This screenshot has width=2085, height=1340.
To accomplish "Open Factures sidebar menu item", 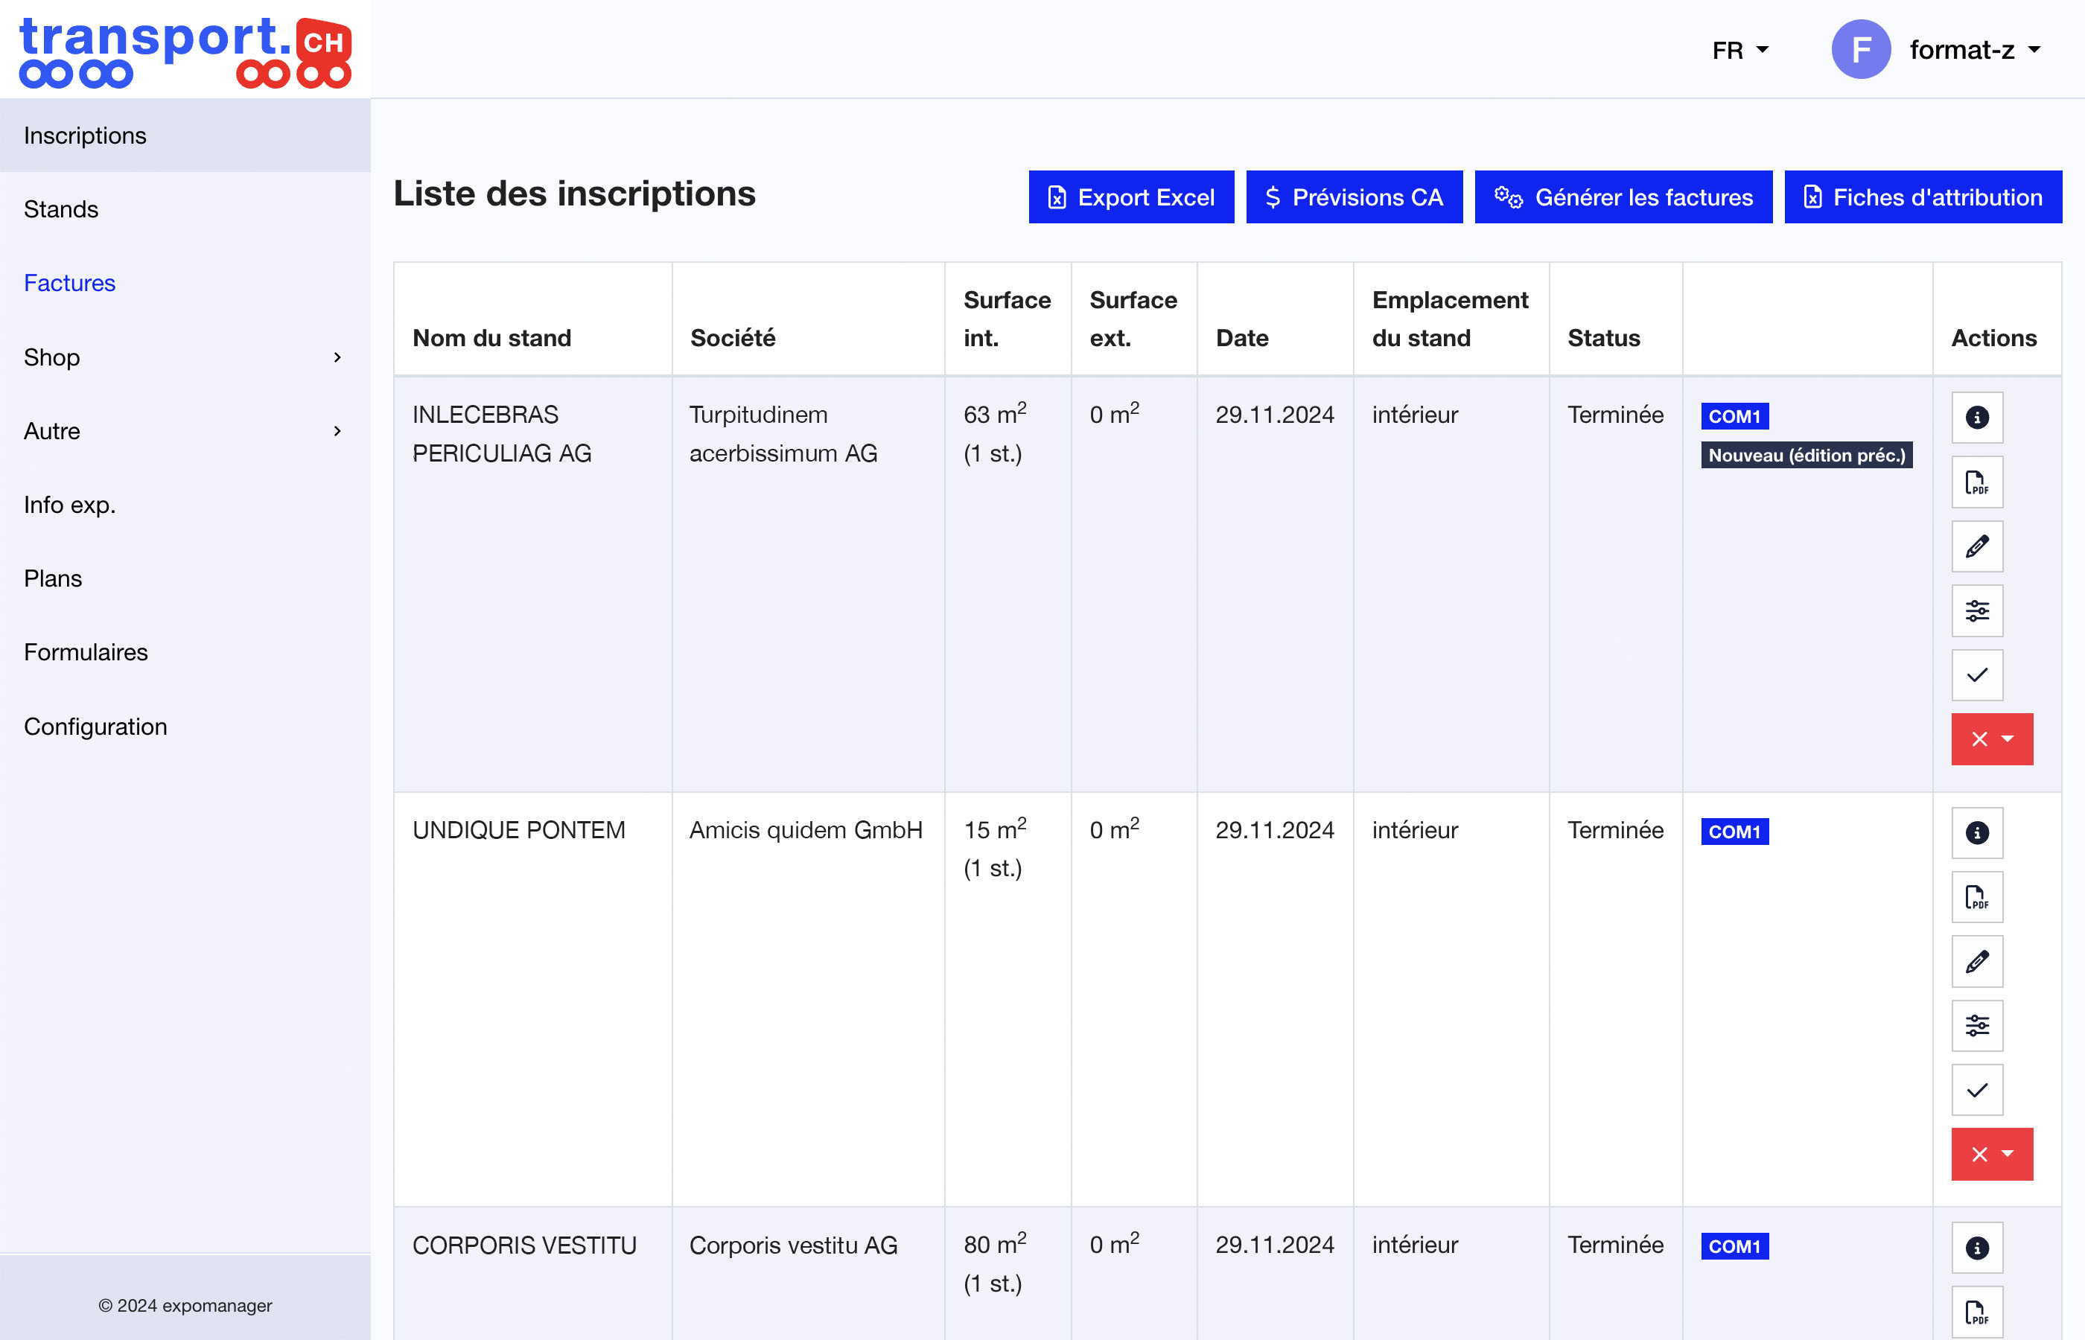I will [69, 284].
